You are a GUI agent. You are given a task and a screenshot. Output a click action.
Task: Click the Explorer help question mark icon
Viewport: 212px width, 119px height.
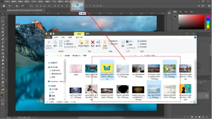point(195,38)
